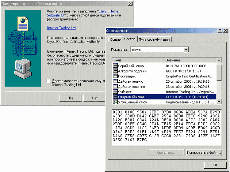The height and width of the screenshot is (172, 230).
Task: Click the Нет button
Action: tap(95, 98)
